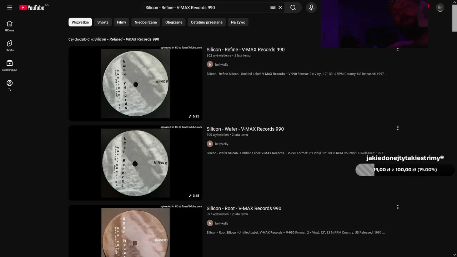Open Ty in the sidebar
Screen dimensions: 457x257
tap(10, 85)
